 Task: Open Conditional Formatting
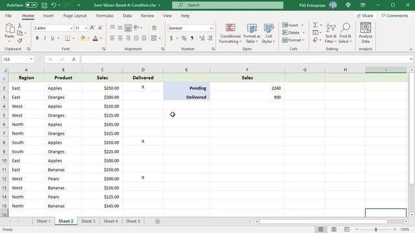pos(230,34)
